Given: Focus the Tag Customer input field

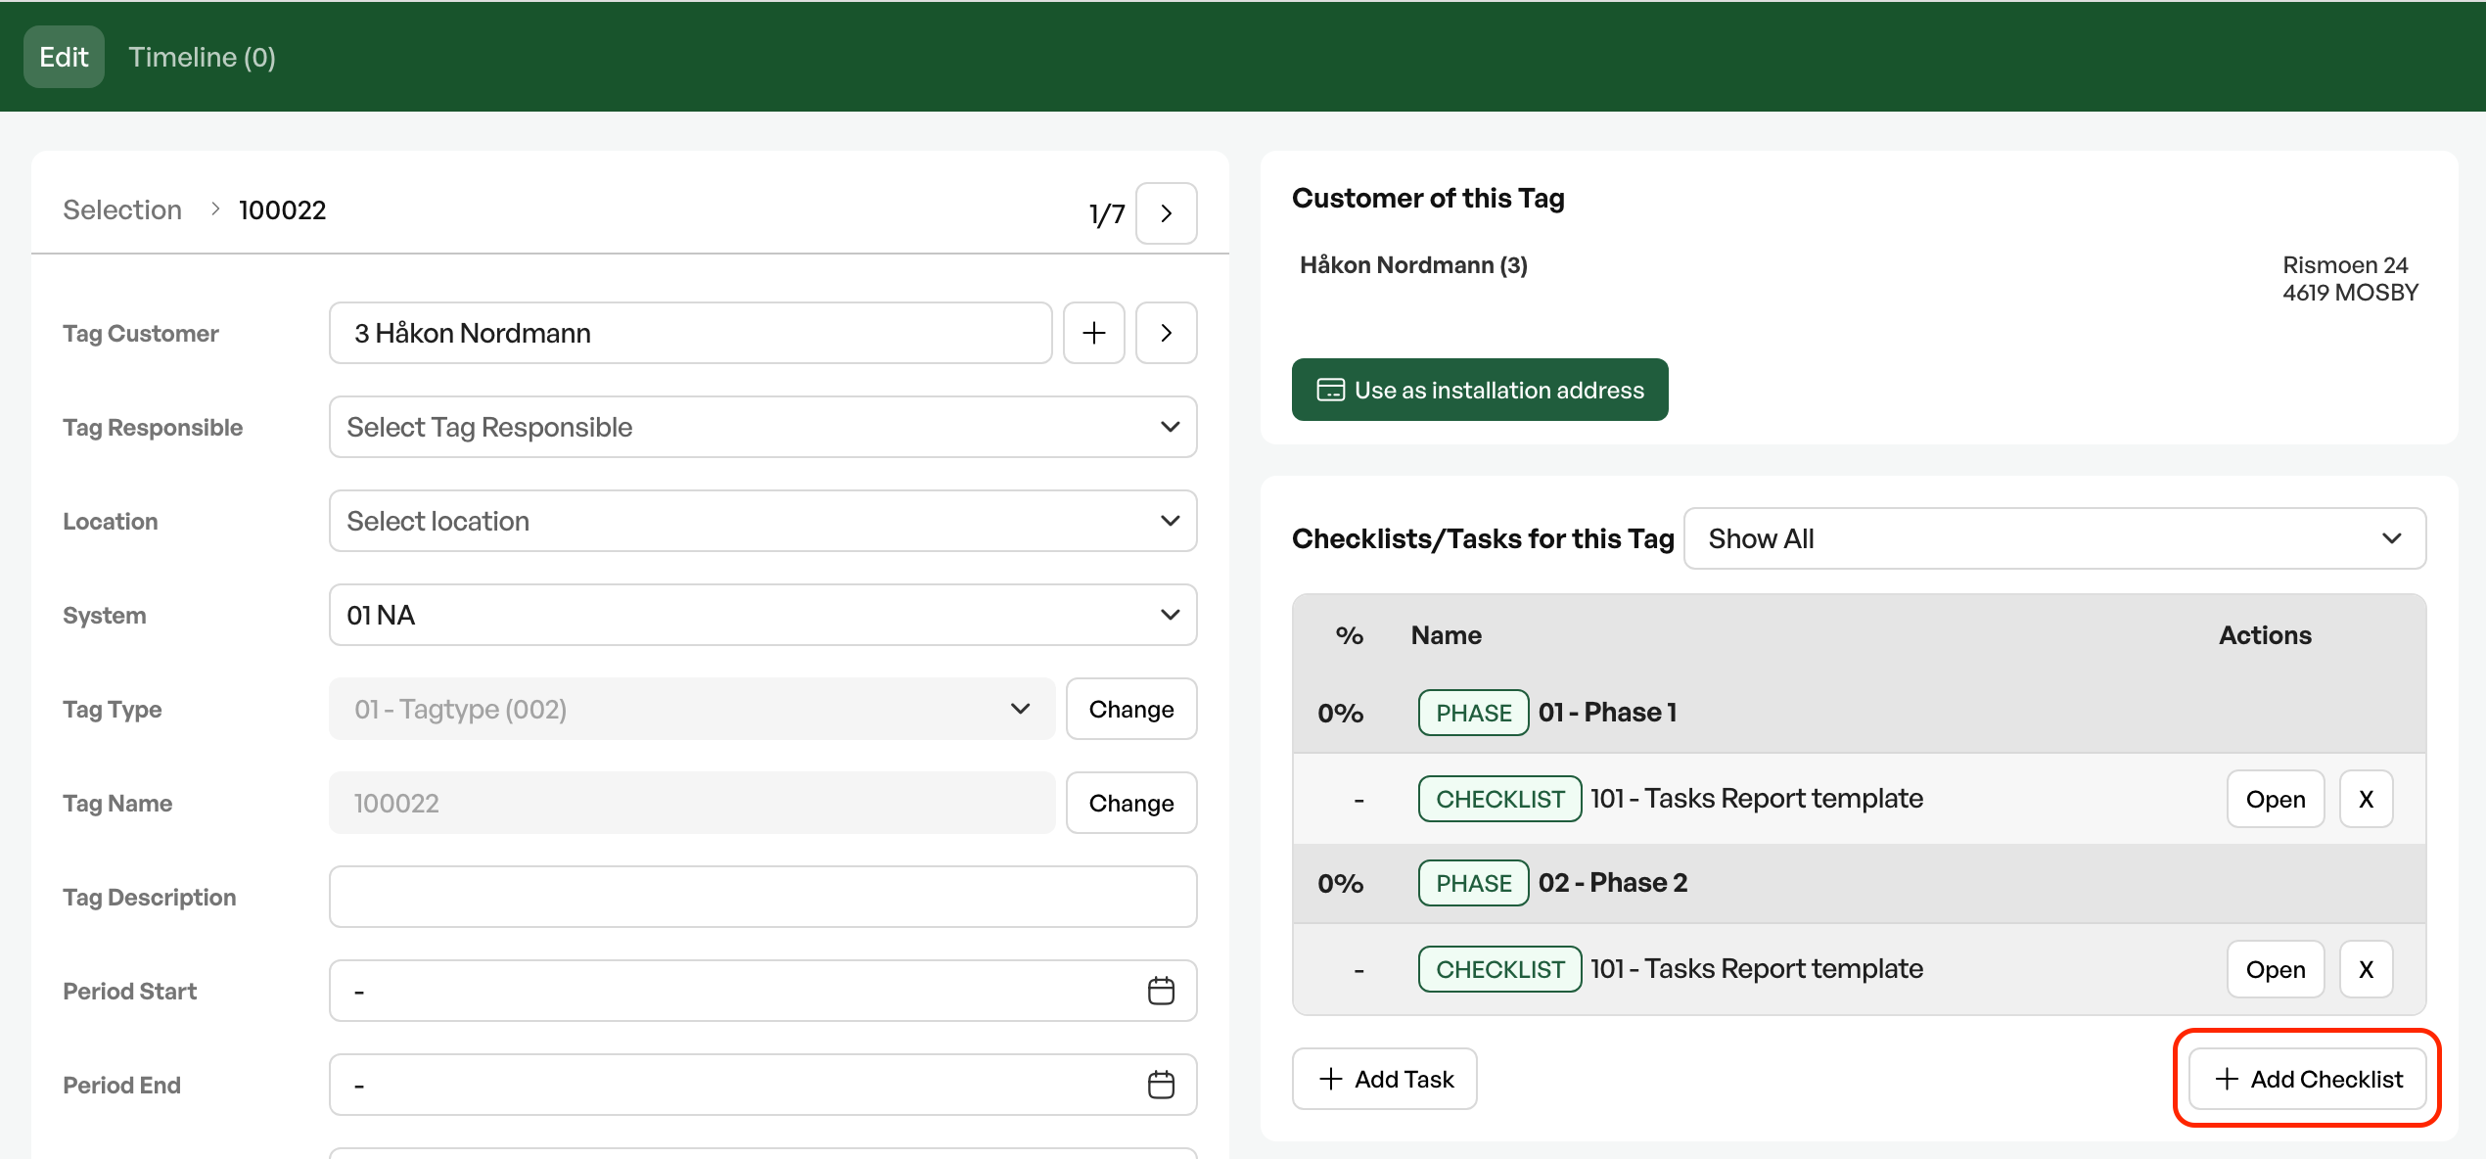Looking at the screenshot, I should [691, 333].
